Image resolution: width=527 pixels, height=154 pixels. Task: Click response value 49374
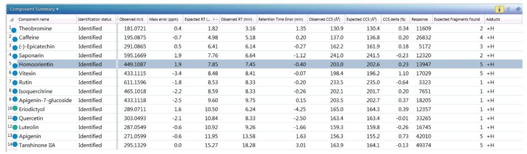click(423, 145)
